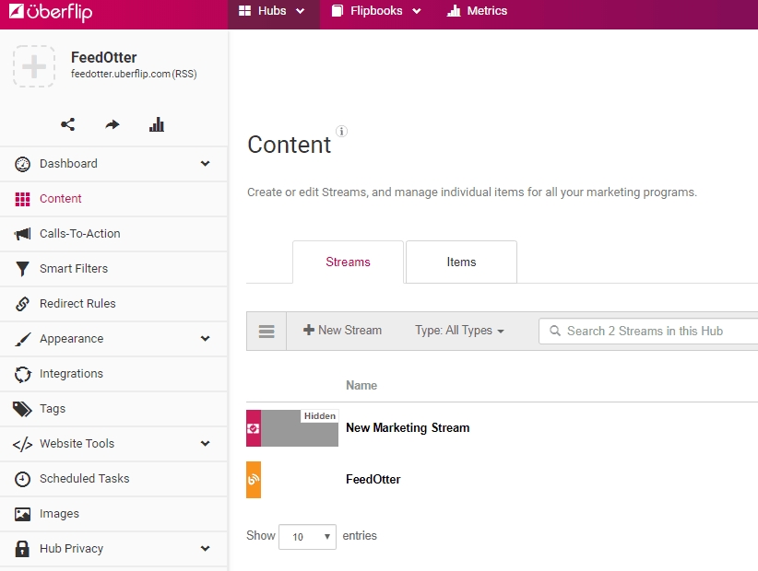Image resolution: width=758 pixels, height=571 pixels.
Task: Add hub logo placeholder image
Action: pos(34,66)
